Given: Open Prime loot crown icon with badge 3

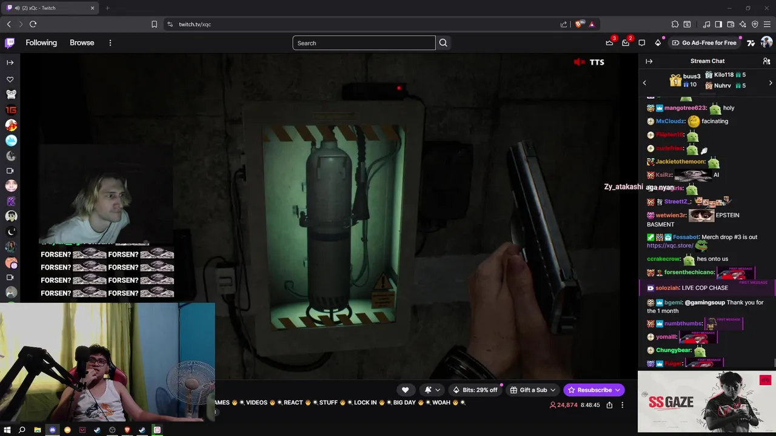Looking at the screenshot, I should [609, 43].
